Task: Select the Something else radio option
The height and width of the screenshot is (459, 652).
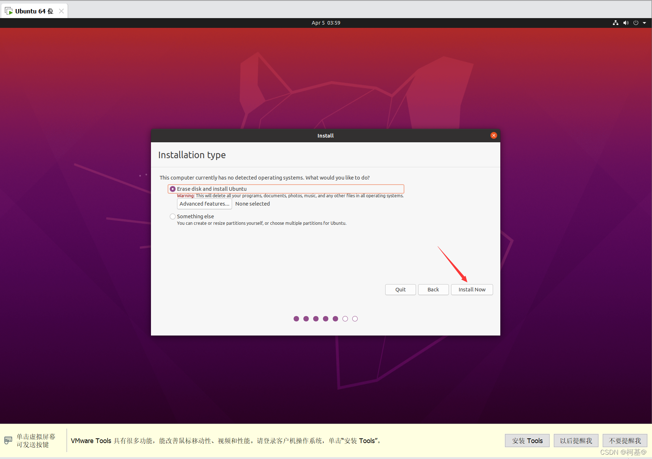Action: (x=173, y=216)
